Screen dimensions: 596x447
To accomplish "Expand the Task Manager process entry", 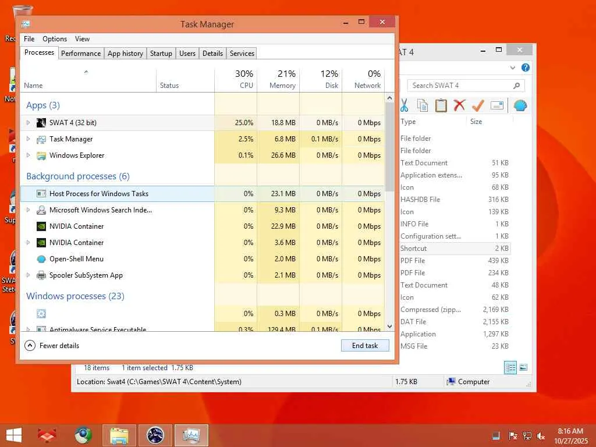I will coord(28,139).
